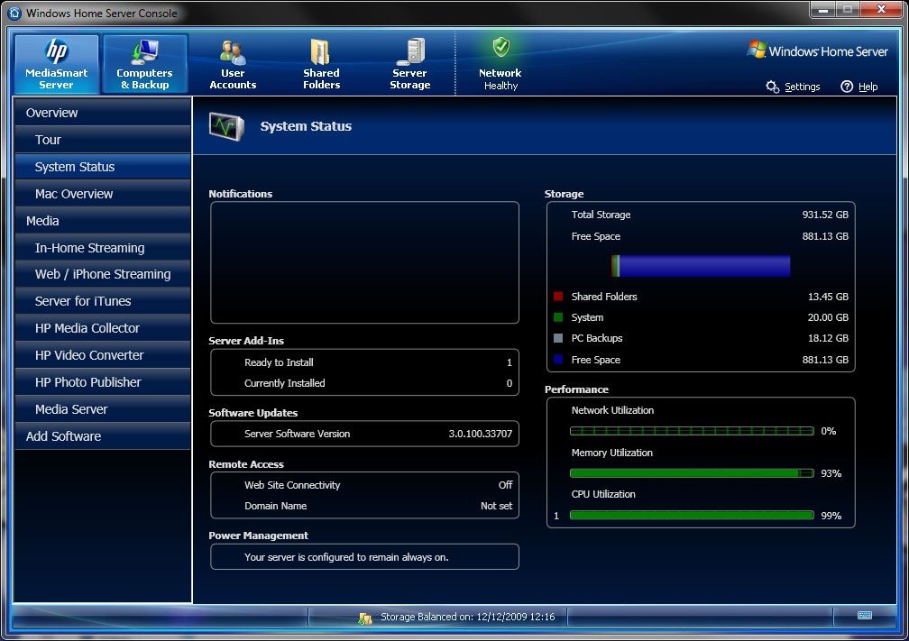Click the PC Backups 18.12 GB value

tap(828, 338)
